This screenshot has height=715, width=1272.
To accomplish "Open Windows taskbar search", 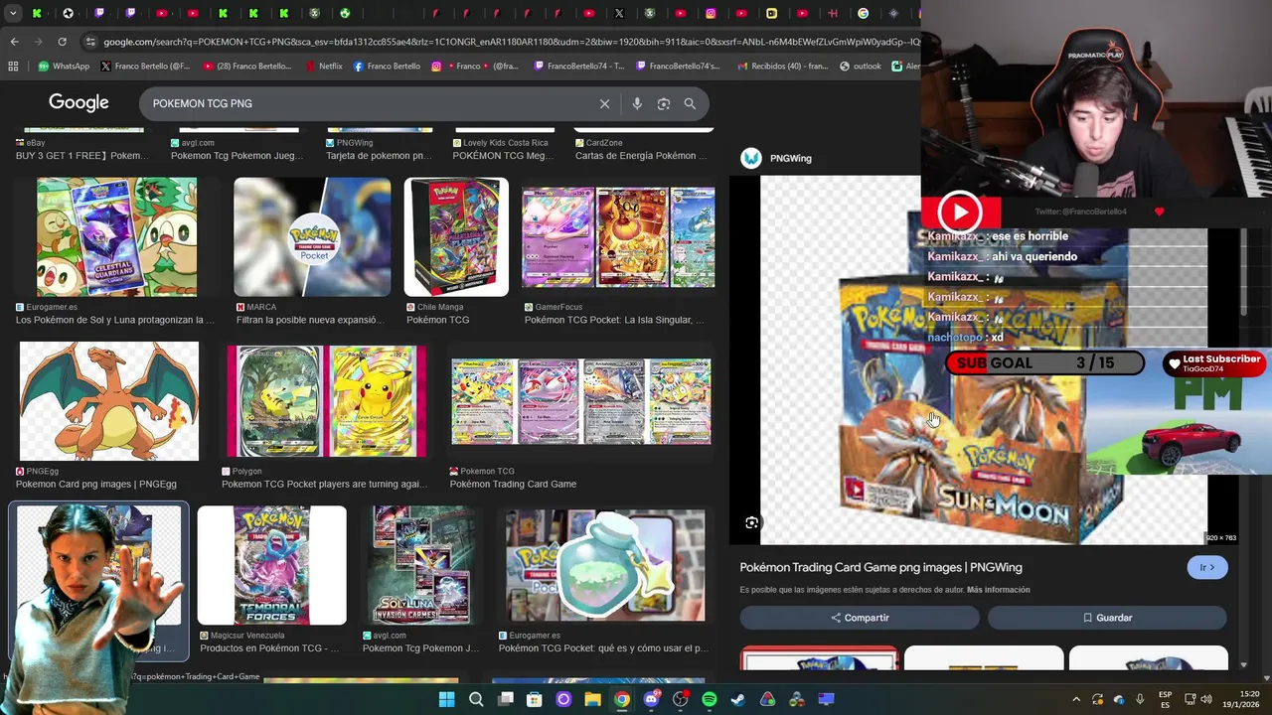I will (x=476, y=700).
